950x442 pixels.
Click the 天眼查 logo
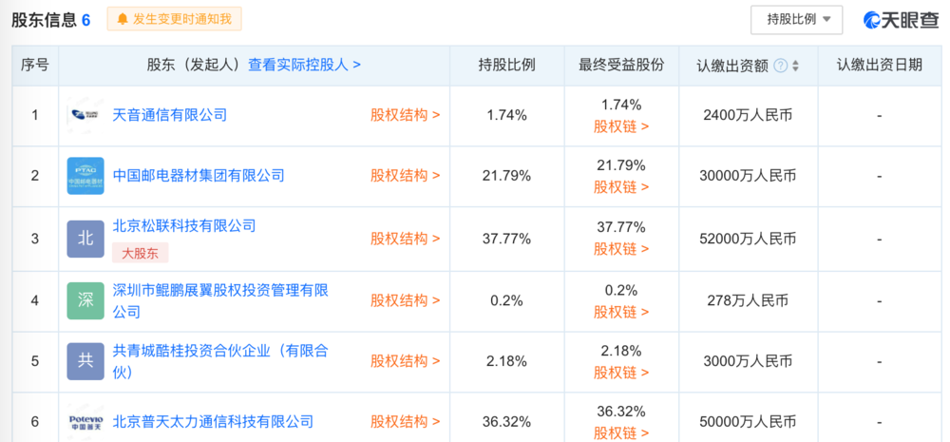(901, 19)
